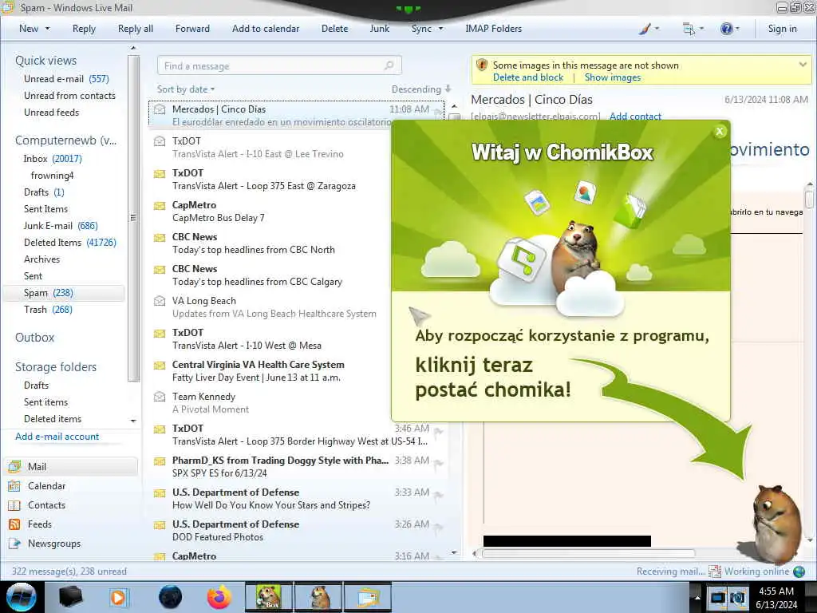Image resolution: width=817 pixels, height=613 pixels.
Task: Click envelope icon of Team Kennedy message
Action: pos(160,397)
